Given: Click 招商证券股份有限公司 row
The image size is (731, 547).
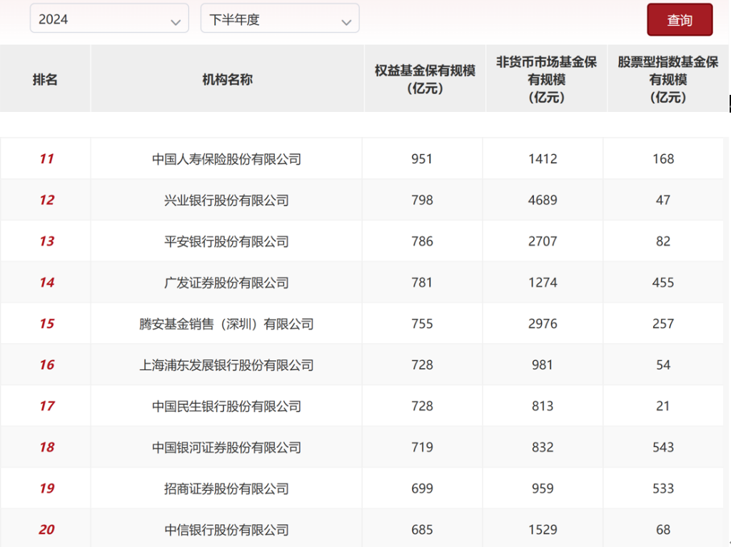Looking at the screenshot, I should coord(226,489).
